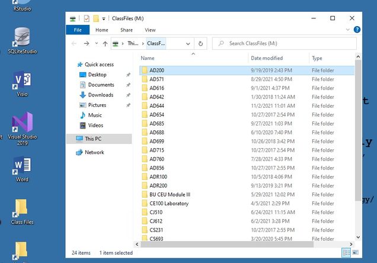Click the horizontal scrollbar in file list

point(237,244)
